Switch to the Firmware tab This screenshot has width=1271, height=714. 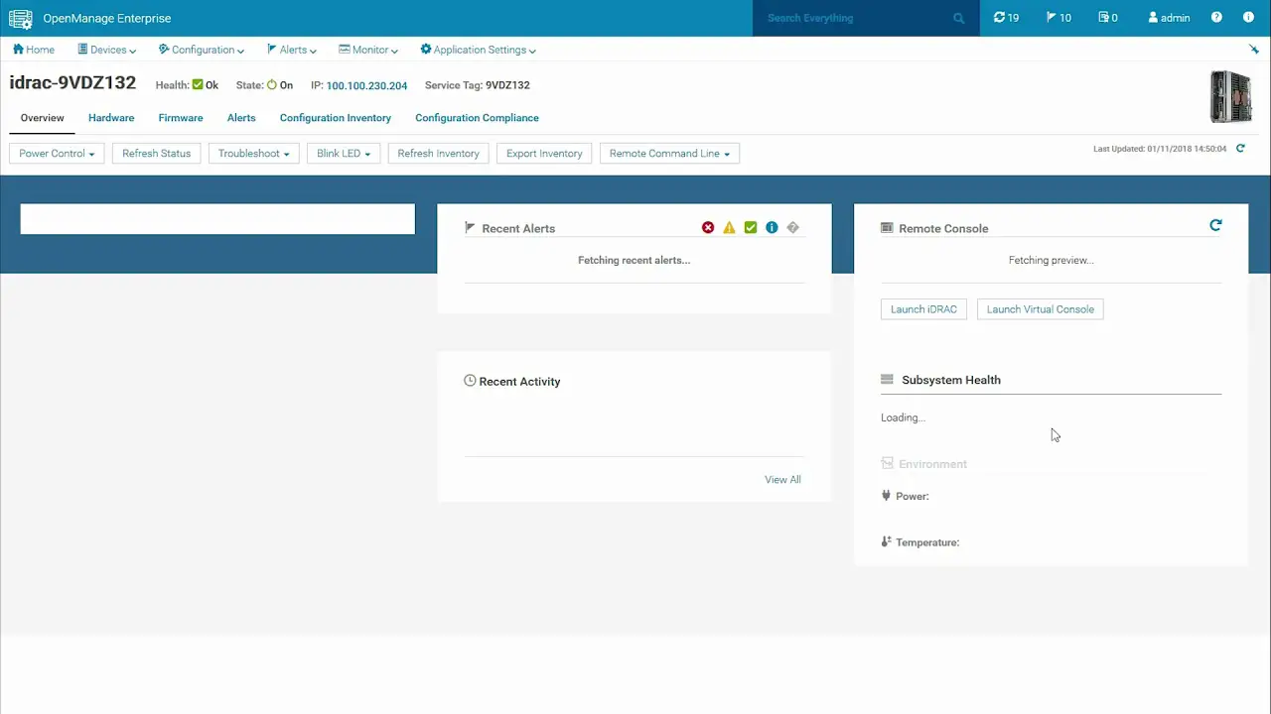[180, 117]
